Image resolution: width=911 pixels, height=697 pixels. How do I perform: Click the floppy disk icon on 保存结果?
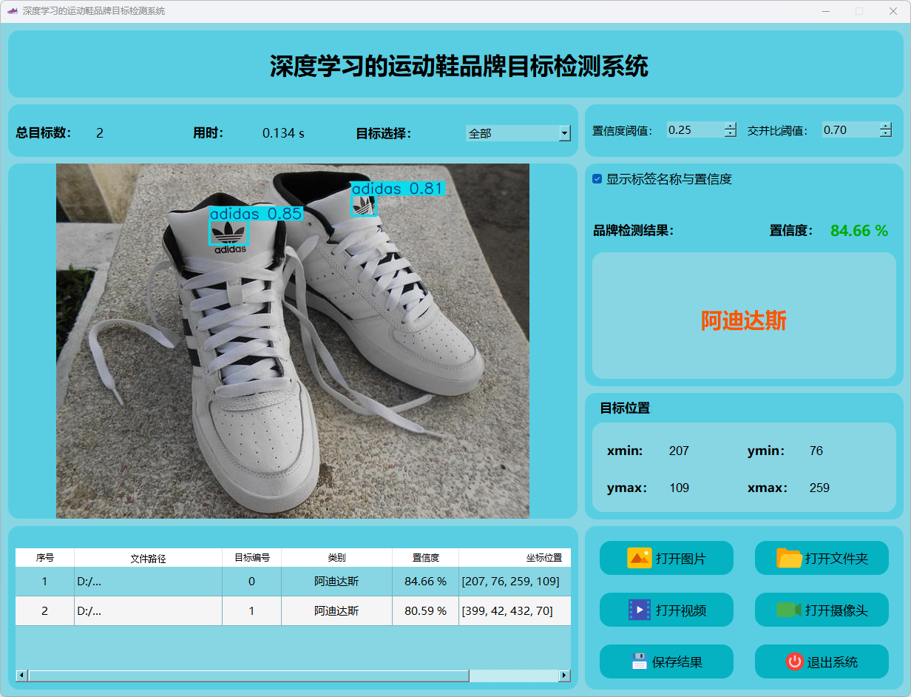coord(640,661)
